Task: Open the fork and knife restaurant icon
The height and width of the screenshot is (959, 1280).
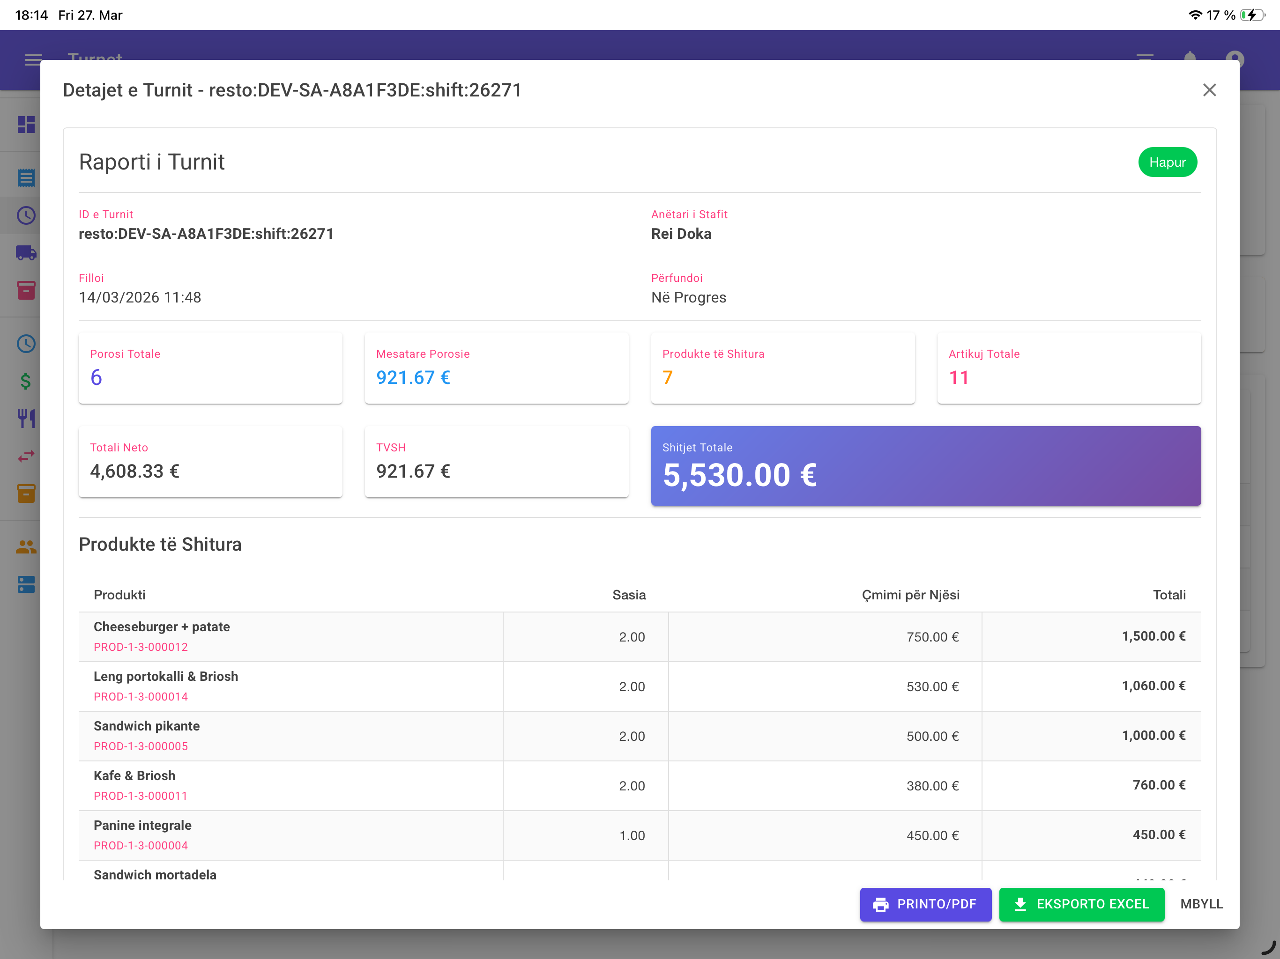Action: pos(26,418)
